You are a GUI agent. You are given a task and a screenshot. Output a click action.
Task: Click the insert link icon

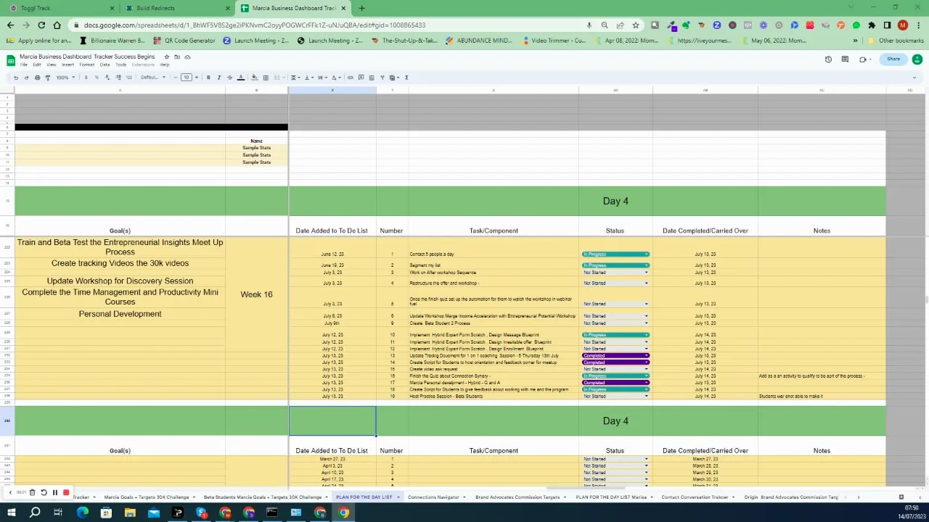pyautogui.click(x=350, y=78)
